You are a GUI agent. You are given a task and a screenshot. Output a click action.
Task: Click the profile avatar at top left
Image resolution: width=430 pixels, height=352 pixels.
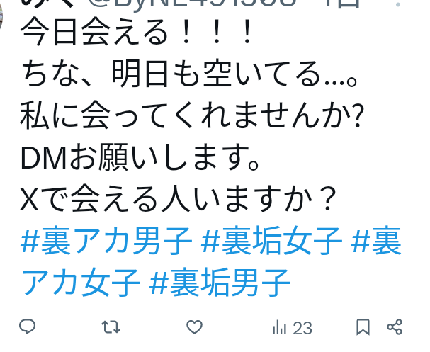pyautogui.click(x=1, y=13)
